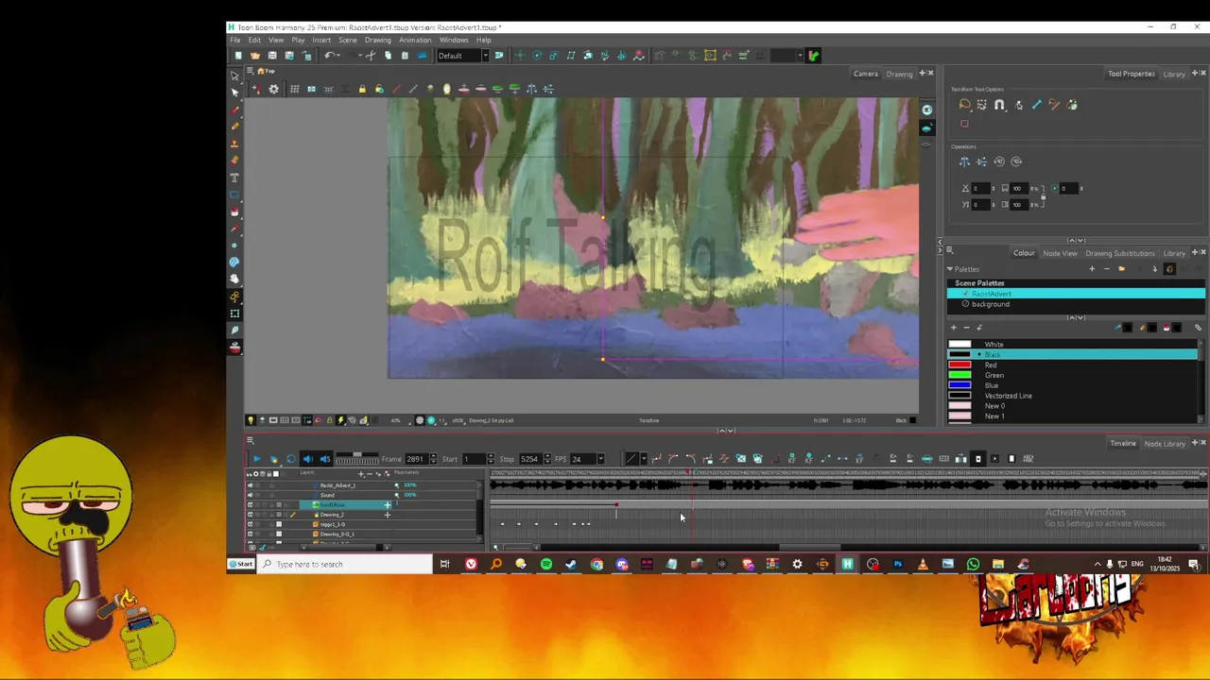
Task: Open the Windows menu
Action: pos(454,40)
